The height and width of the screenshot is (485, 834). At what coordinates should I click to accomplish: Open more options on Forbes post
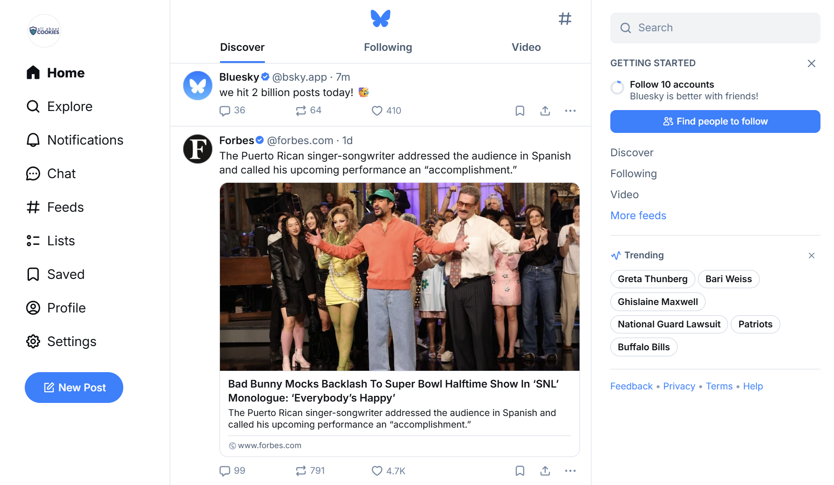click(x=570, y=471)
